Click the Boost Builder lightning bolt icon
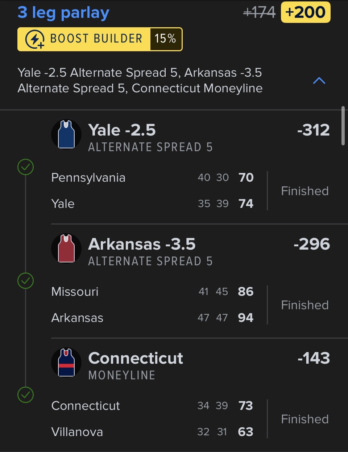 pos(35,39)
